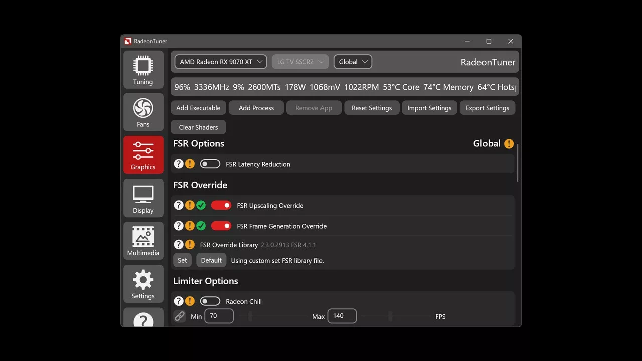Open help for FSR Upscaling Override
Screen dimensions: 642x361
(179, 205)
